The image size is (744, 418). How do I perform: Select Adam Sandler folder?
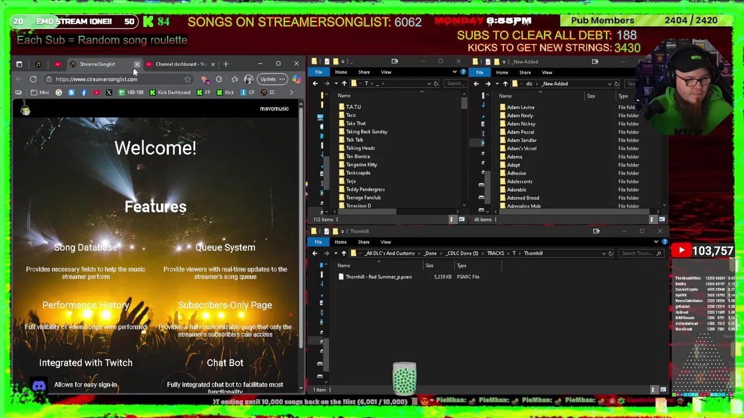(521, 140)
